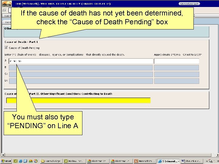Viewport: 219px width, 164px height.
Task: Click the Genesis logo icon
Action: (7, 4)
